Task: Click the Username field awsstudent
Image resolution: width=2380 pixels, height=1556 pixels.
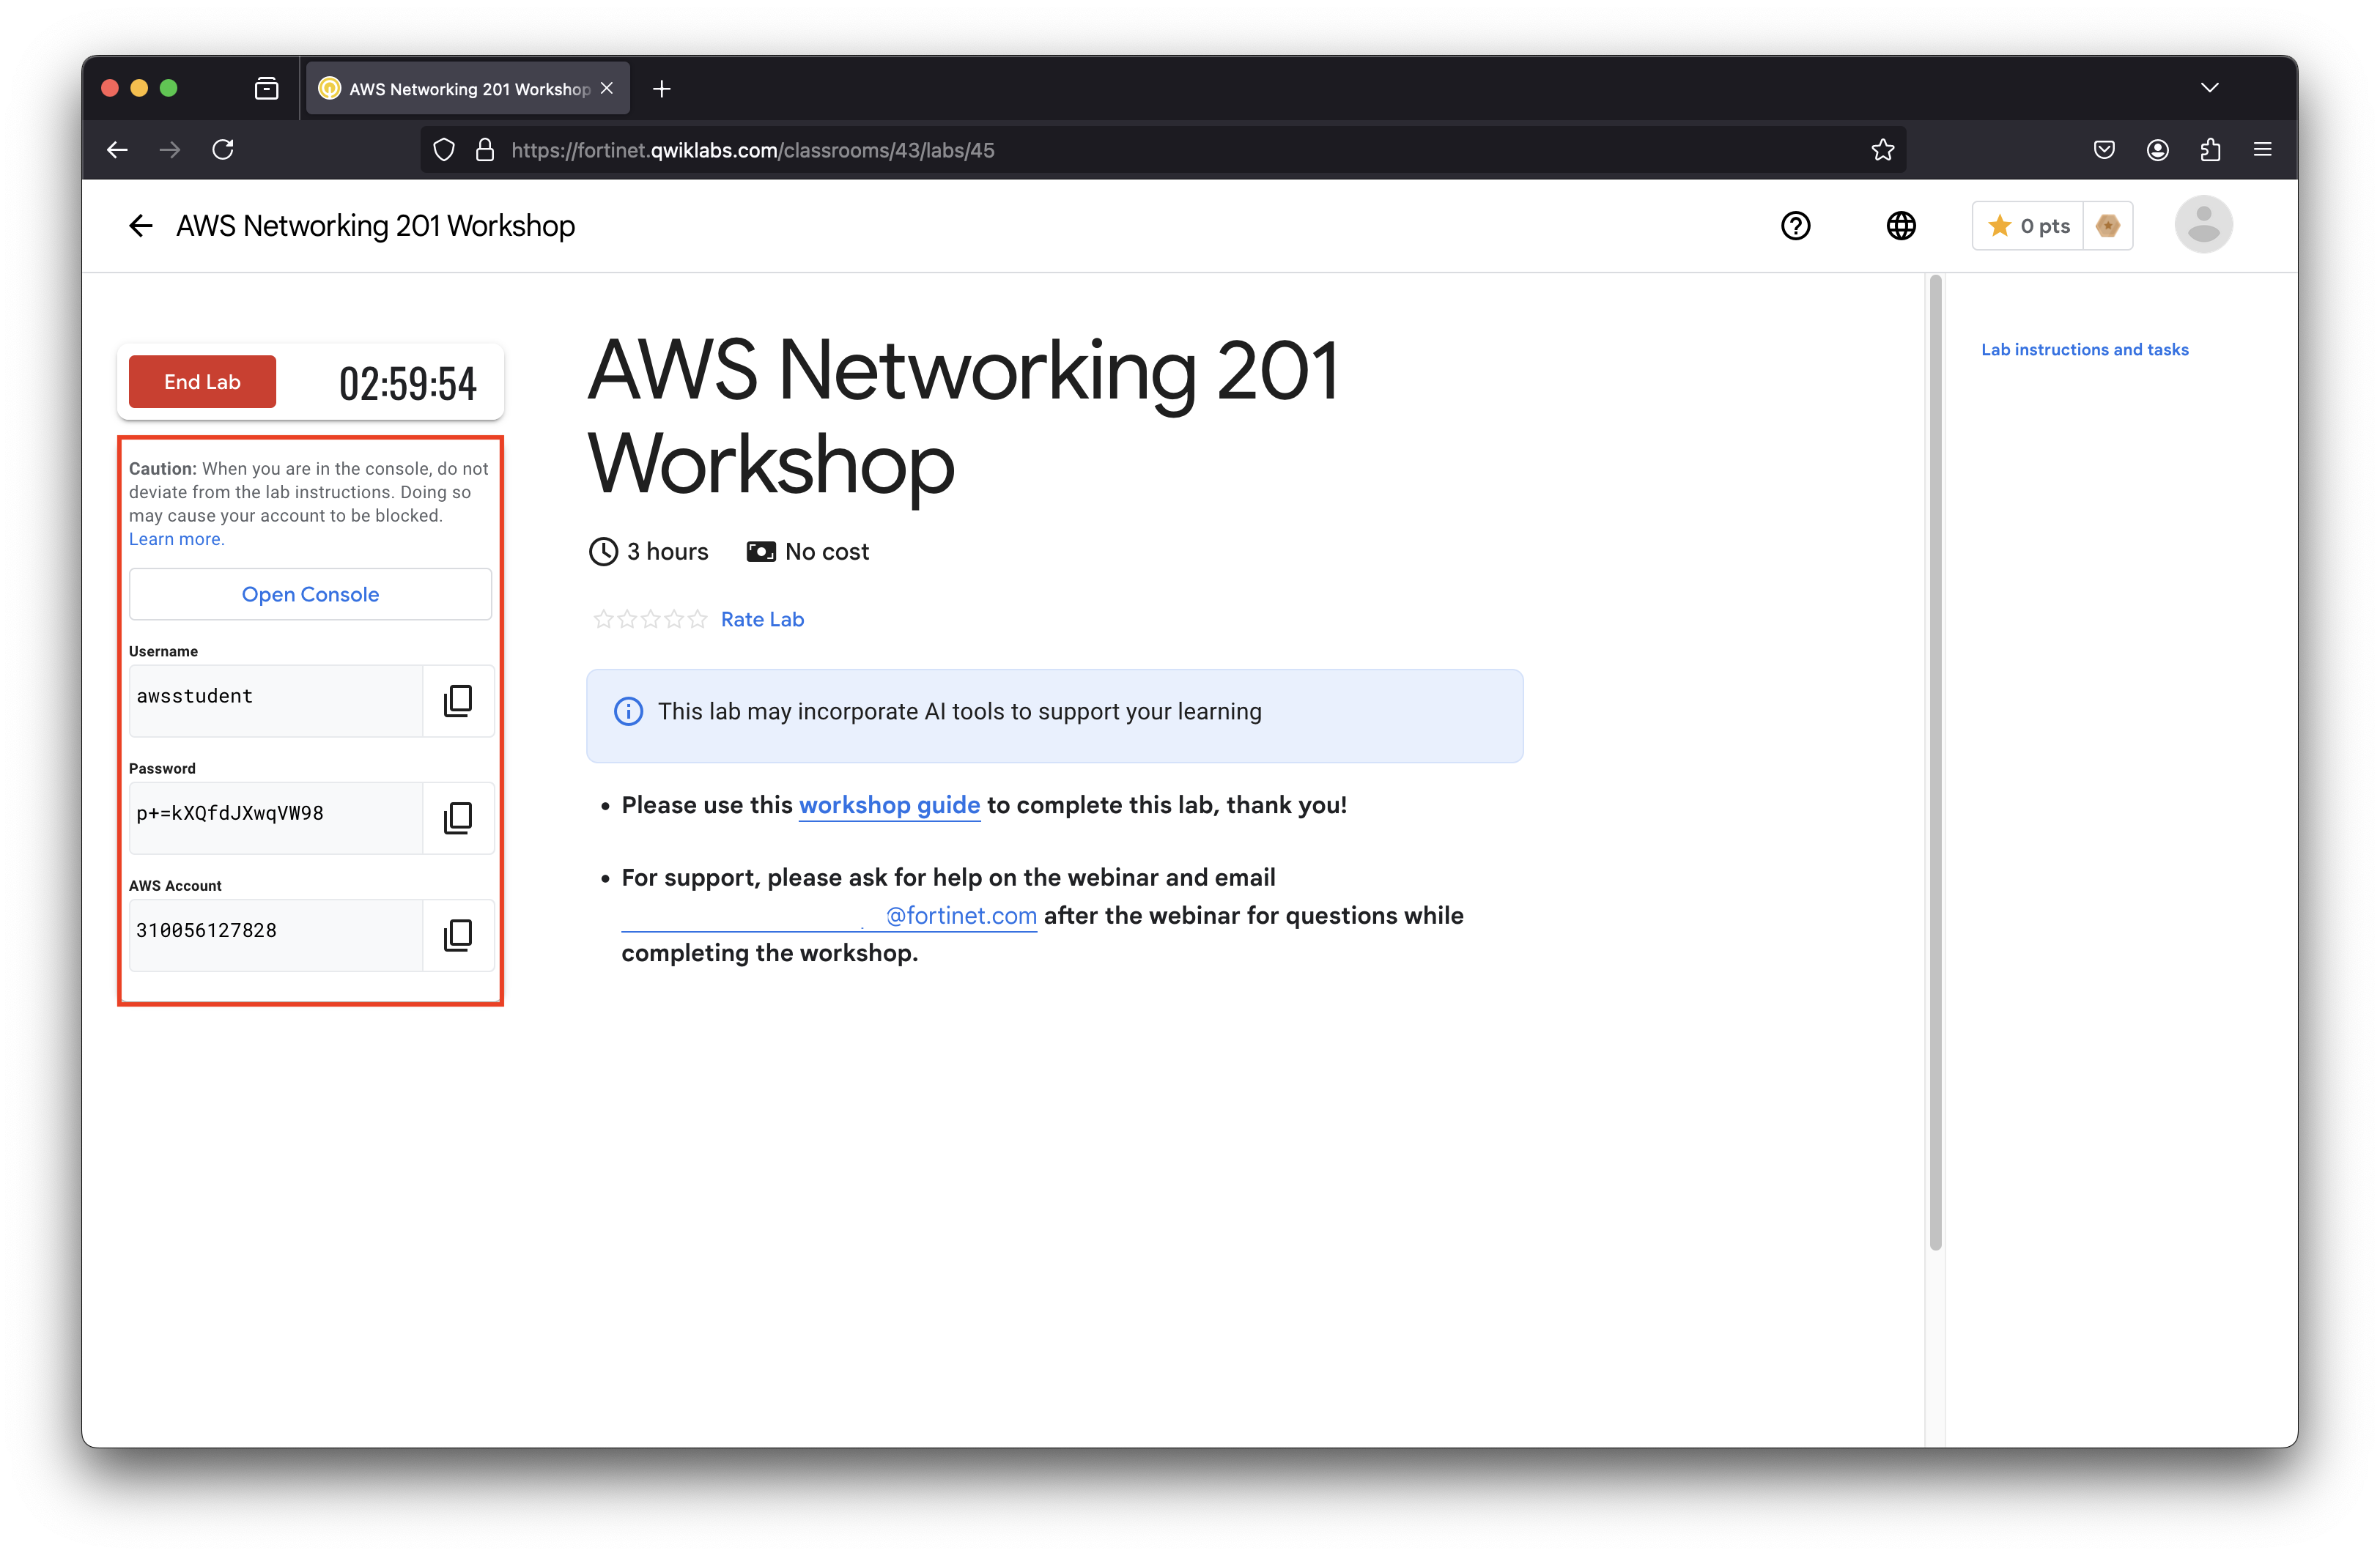Action: [x=276, y=700]
